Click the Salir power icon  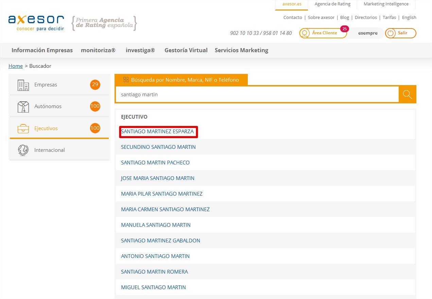pyautogui.click(x=391, y=33)
